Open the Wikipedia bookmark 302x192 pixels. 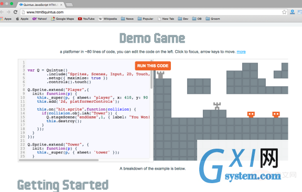107,19
